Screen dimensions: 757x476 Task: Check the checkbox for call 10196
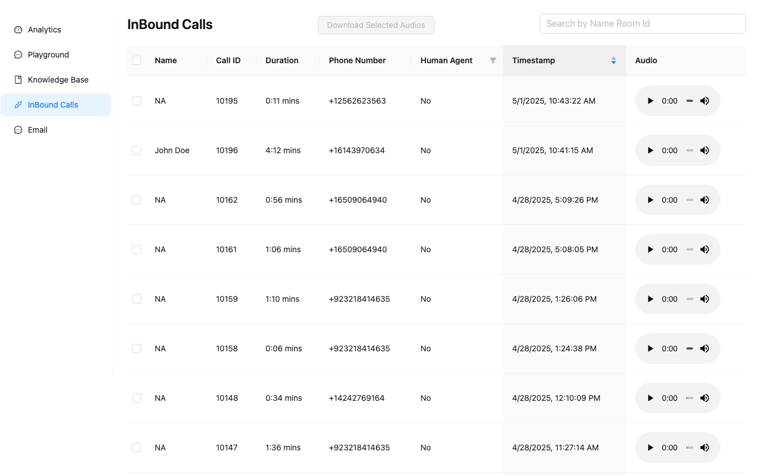(x=136, y=150)
